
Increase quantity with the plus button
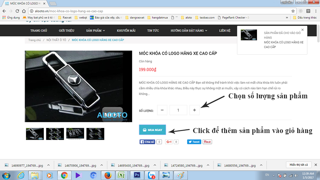coord(194,110)
